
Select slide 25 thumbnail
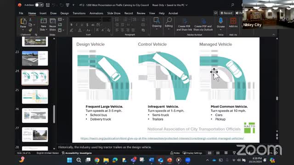pos(35,96)
